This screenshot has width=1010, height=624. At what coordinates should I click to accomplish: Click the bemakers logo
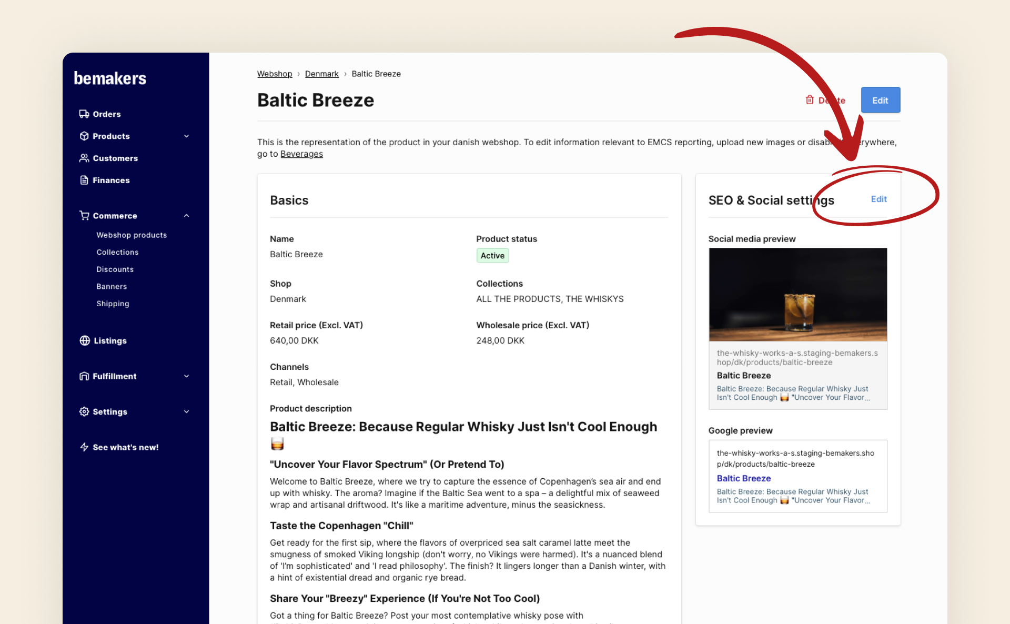tap(110, 78)
